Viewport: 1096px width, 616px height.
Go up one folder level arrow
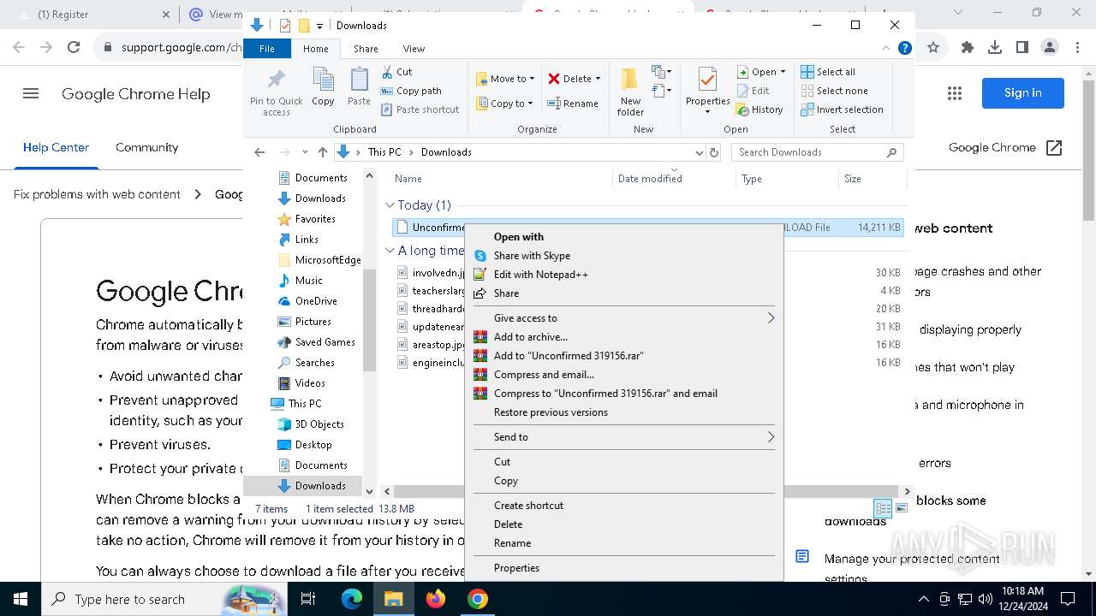[x=323, y=152]
